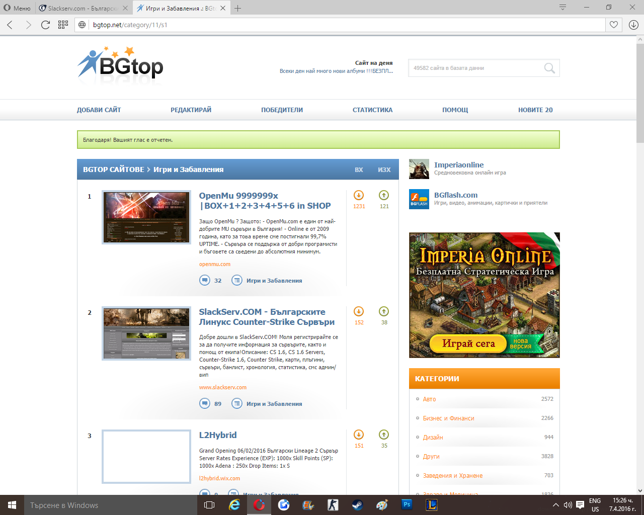Open ДОБАВИ САЙТ menu item
644x515 pixels.
[x=99, y=110]
